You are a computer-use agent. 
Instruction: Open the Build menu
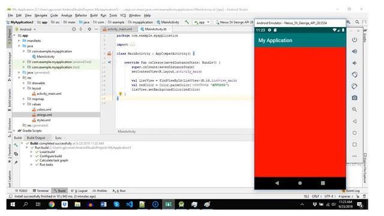tap(94, 16)
